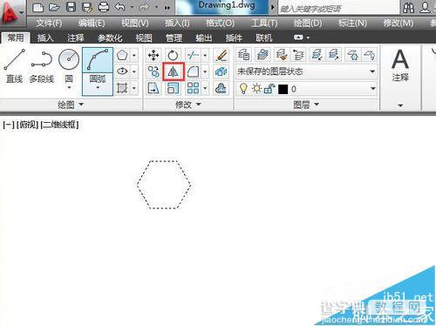This screenshot has width=436, height=326.
Task: Click the Match Layer icon
Action: (282, 55)
